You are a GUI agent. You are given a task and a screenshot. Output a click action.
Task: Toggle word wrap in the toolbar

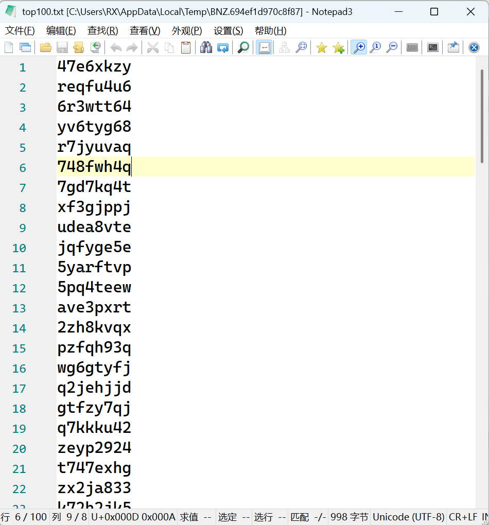tap(264, 48)
